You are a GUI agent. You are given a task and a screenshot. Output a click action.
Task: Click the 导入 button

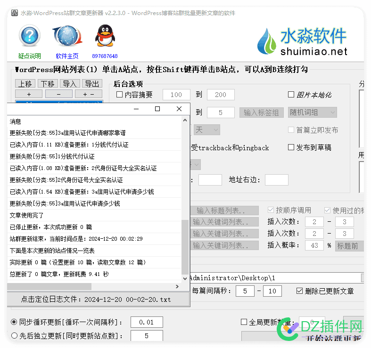[x=70, y=84]
